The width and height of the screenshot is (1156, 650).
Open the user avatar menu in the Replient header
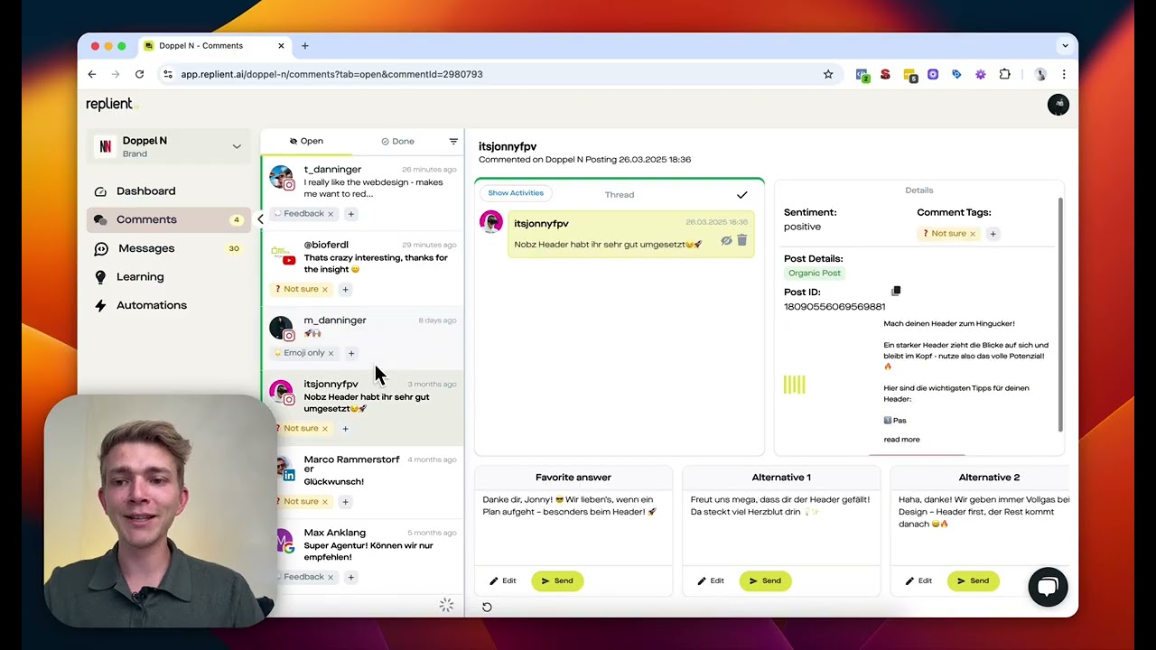click(x=1058, y=105)
